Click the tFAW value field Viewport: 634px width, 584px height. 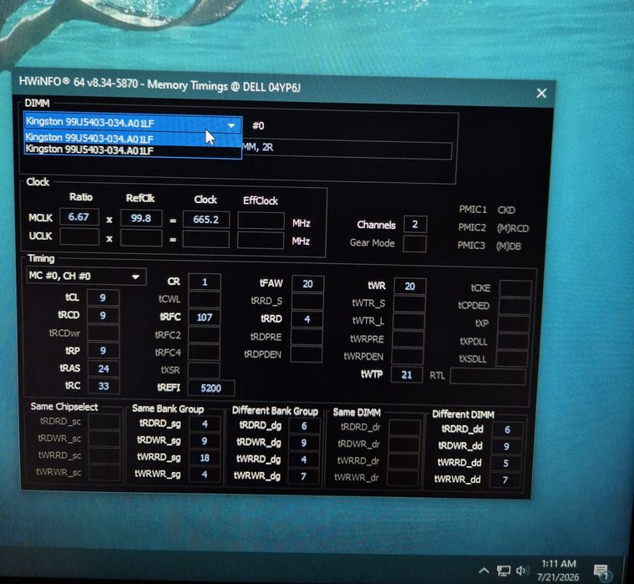307,284
